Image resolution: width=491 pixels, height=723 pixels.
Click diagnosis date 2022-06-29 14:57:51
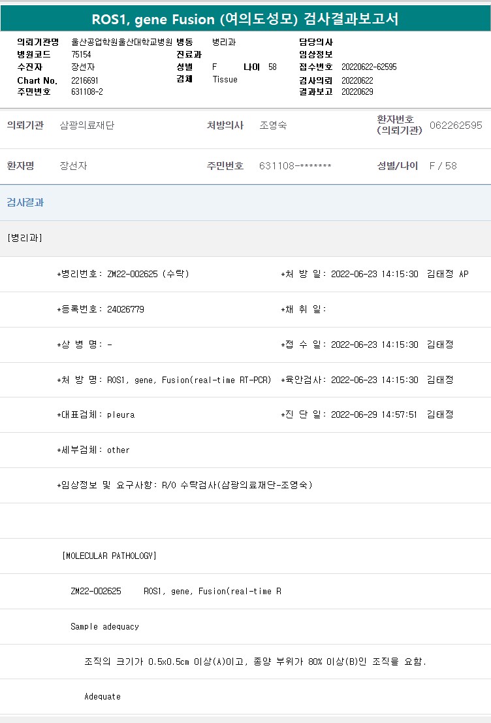(374, 414)
